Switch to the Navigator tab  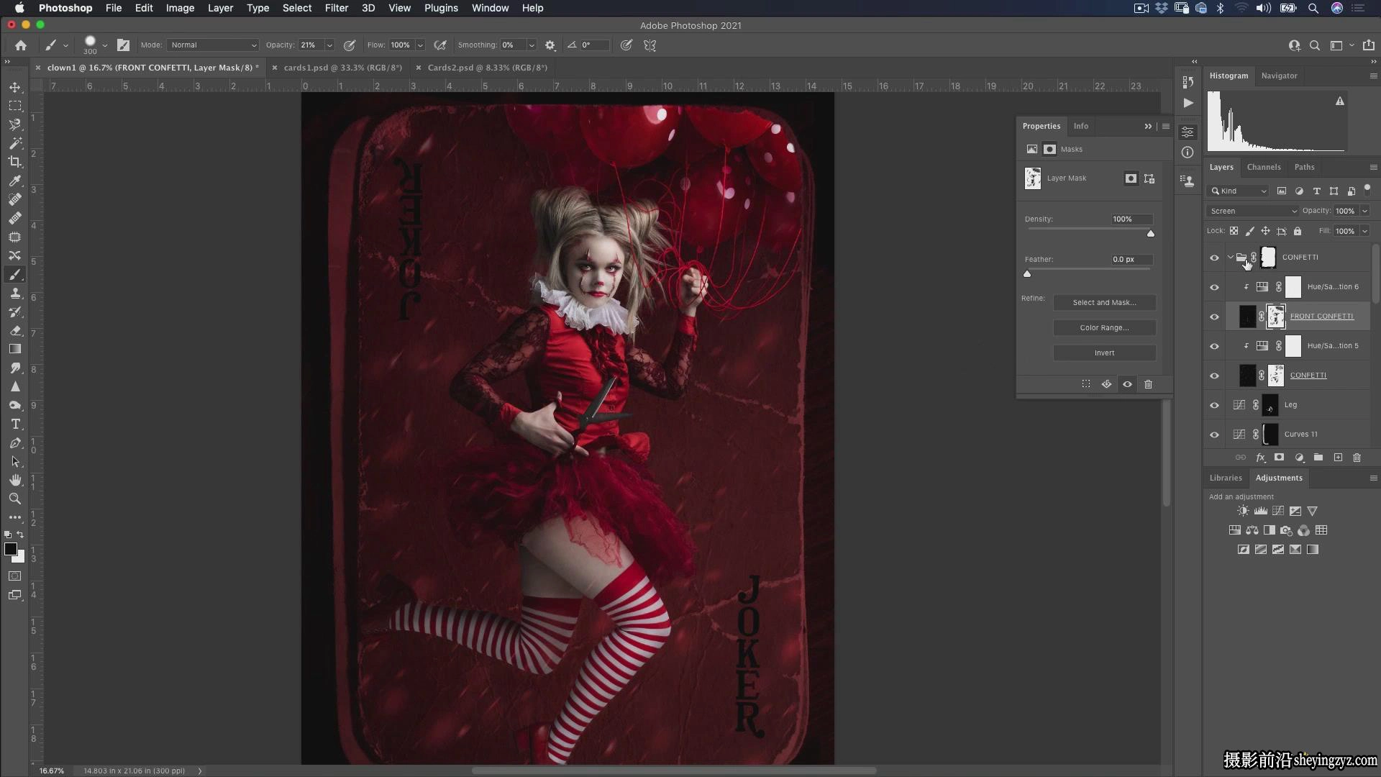(1279, 76)
